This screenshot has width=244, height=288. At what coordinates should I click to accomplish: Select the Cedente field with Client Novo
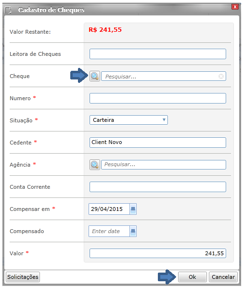click(x=158, y=143)
